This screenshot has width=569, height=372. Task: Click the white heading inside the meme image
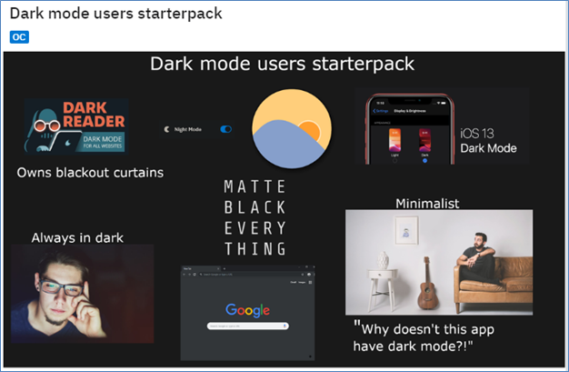[283, 64]
